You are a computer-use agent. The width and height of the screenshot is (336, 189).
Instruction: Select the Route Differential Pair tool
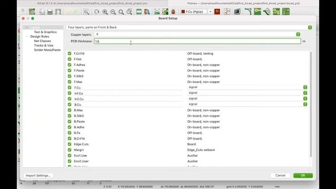(x=257, y=12)
